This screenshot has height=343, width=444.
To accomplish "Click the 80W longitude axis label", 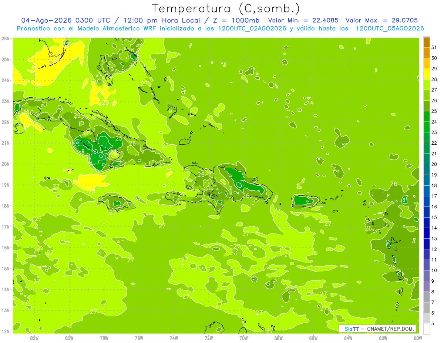I will click(x=69, y=338).
